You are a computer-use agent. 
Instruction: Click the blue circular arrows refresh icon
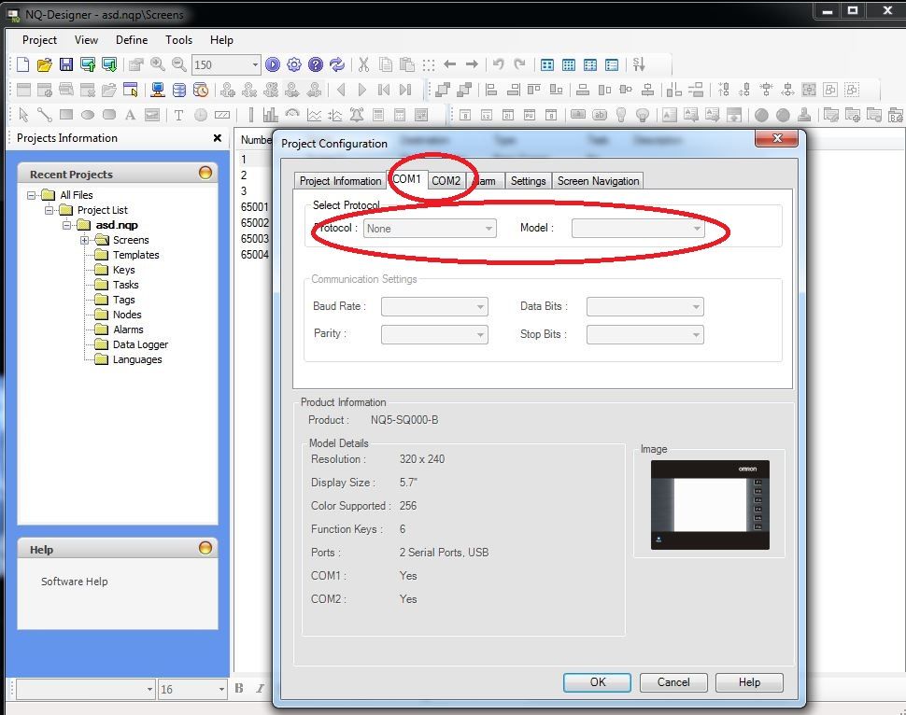coord(337,64)
